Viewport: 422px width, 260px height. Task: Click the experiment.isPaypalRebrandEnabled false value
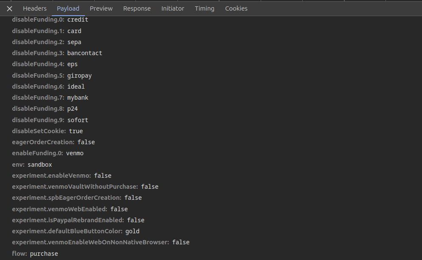[x=136, y=220]
